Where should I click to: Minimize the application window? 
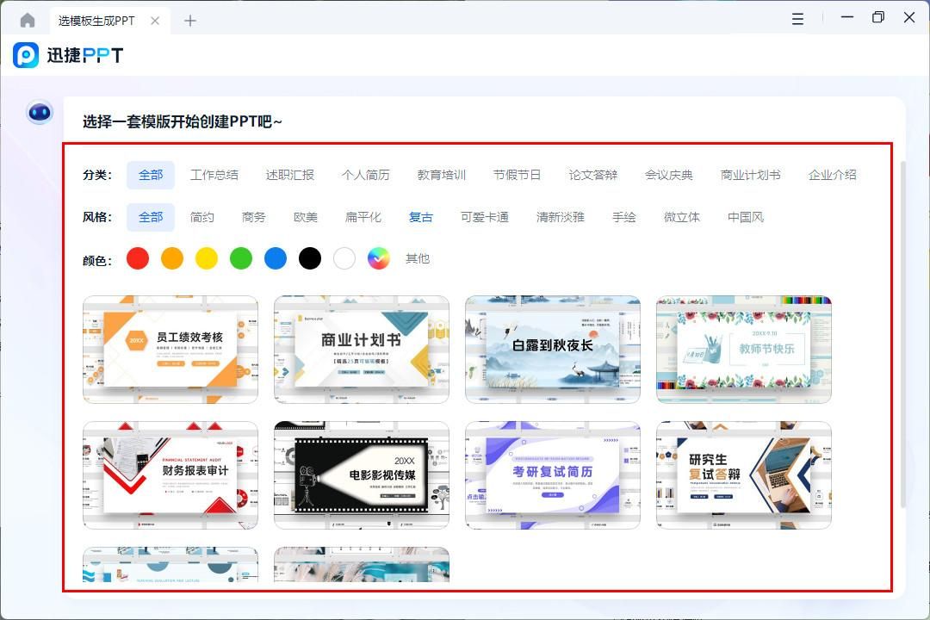pyautogui.click(x=847, y=17)
